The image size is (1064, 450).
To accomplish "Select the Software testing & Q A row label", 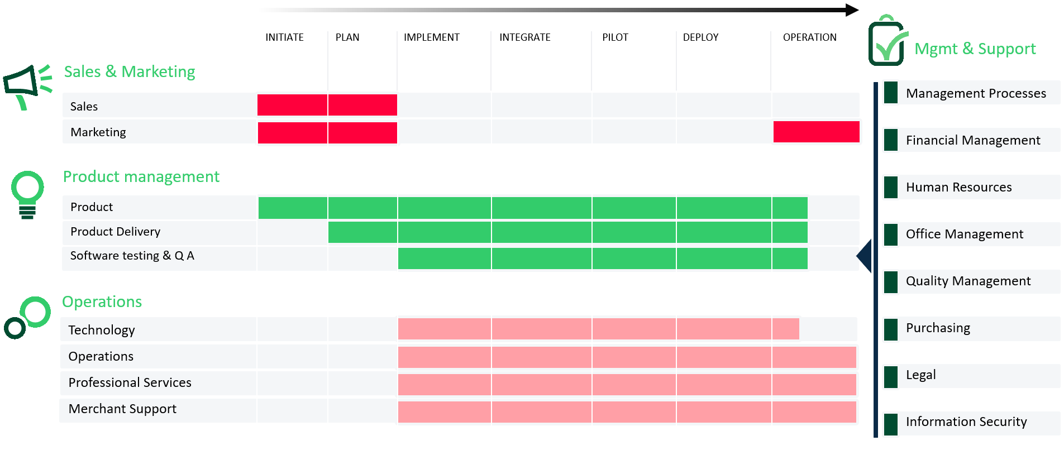I will point(132,256).
